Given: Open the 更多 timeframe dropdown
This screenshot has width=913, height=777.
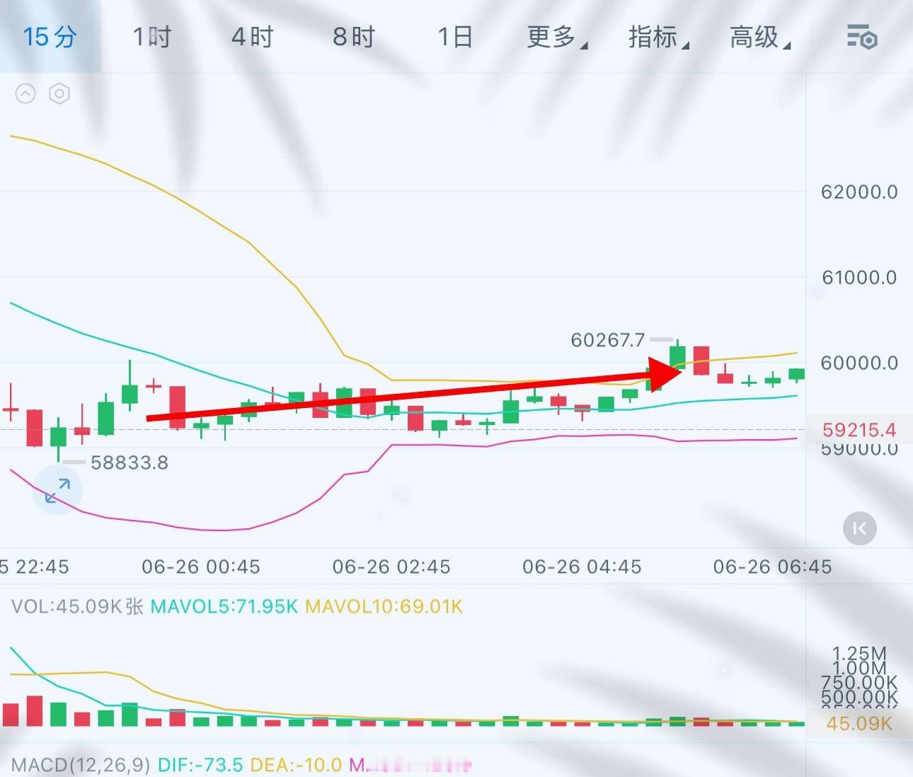Looking at the screenshot, I should [x=557, y=37].
